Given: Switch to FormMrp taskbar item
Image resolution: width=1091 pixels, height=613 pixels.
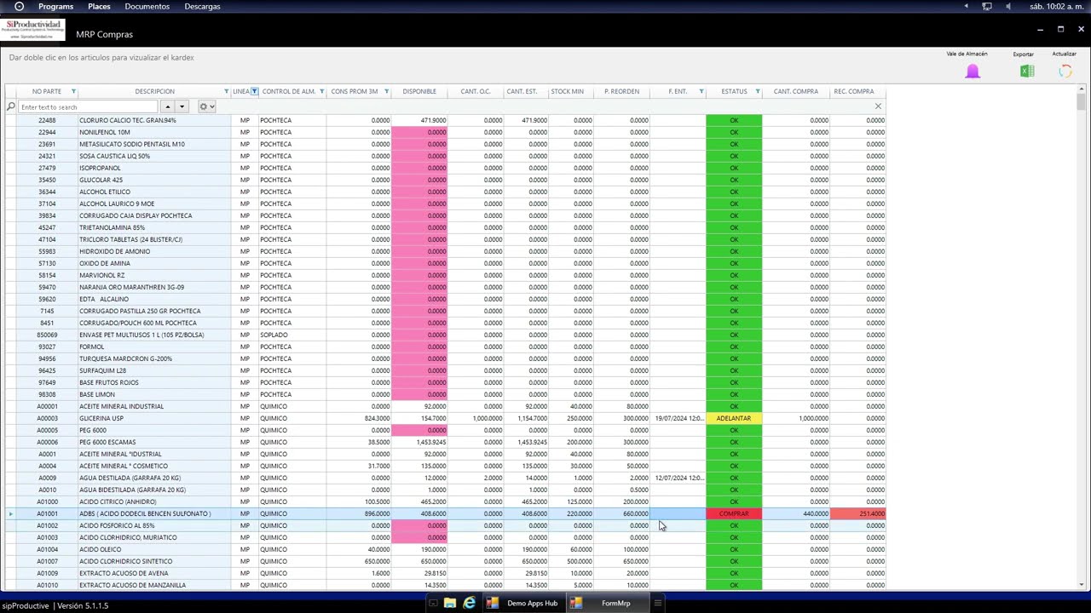Looking at the screenshot, I should coord(606,603).
